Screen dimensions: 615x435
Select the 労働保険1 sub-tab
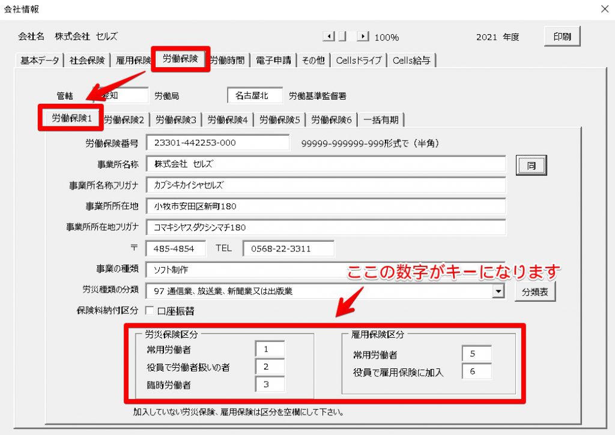point(71,118)
